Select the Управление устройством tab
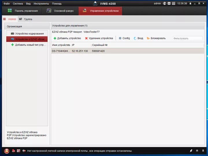 (x=100, y=11)
